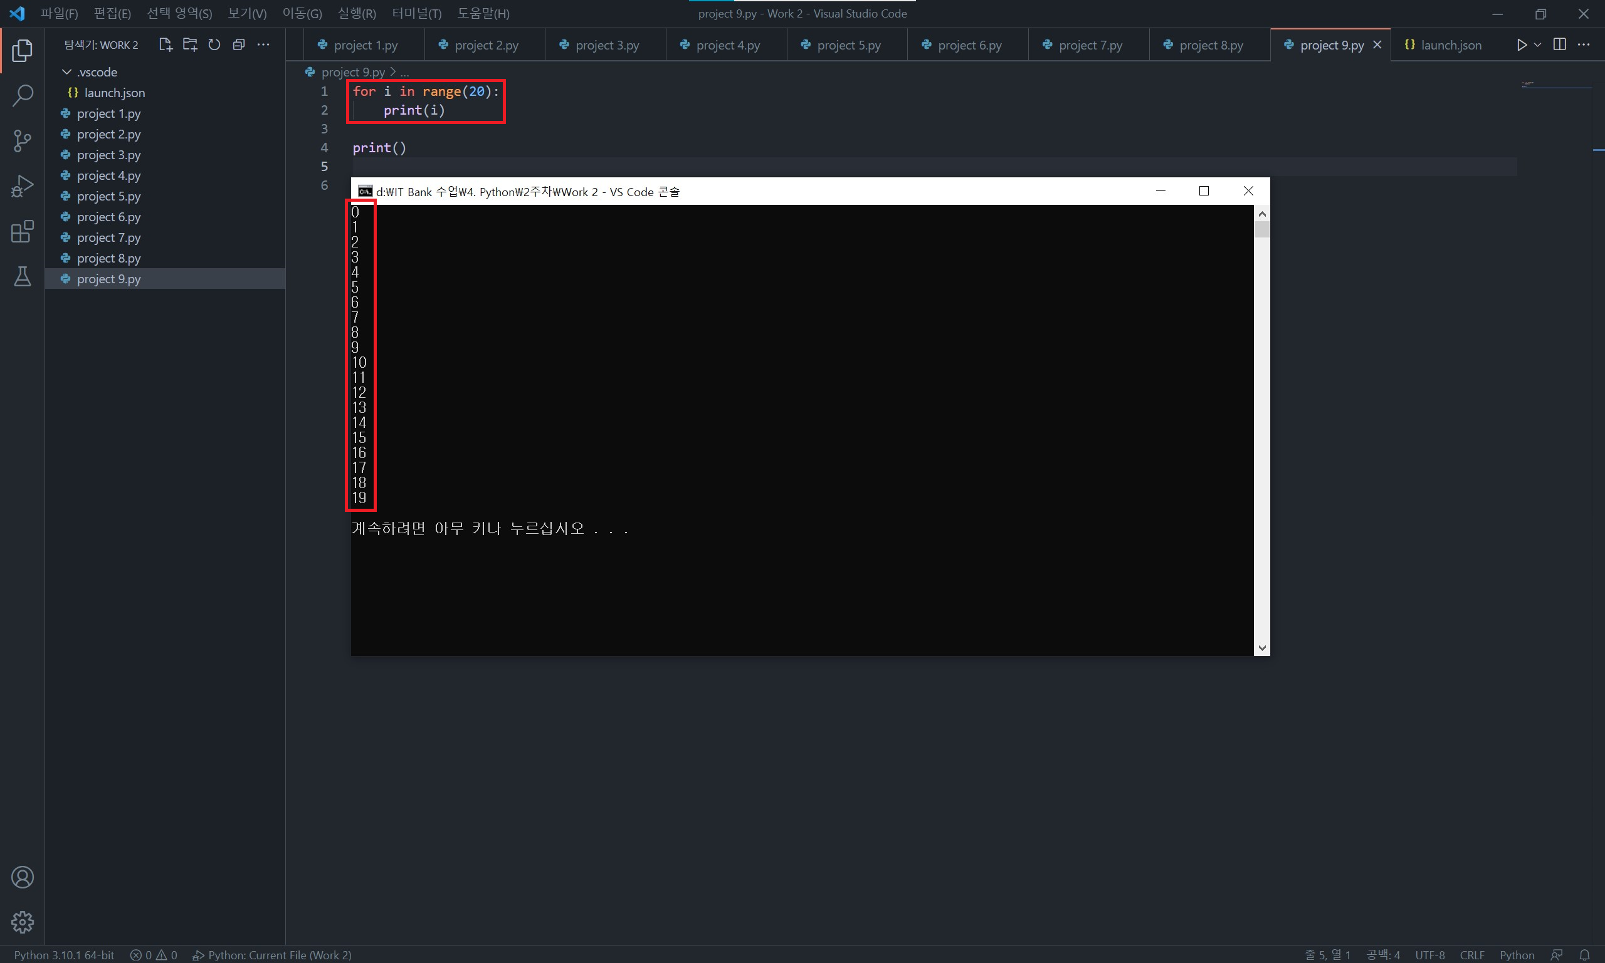Open explorer Views and More Actions menu

(x=263, y=44)
